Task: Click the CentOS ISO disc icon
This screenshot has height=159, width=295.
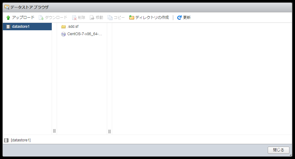Action: pyautogui.click(x=64, y=34)
